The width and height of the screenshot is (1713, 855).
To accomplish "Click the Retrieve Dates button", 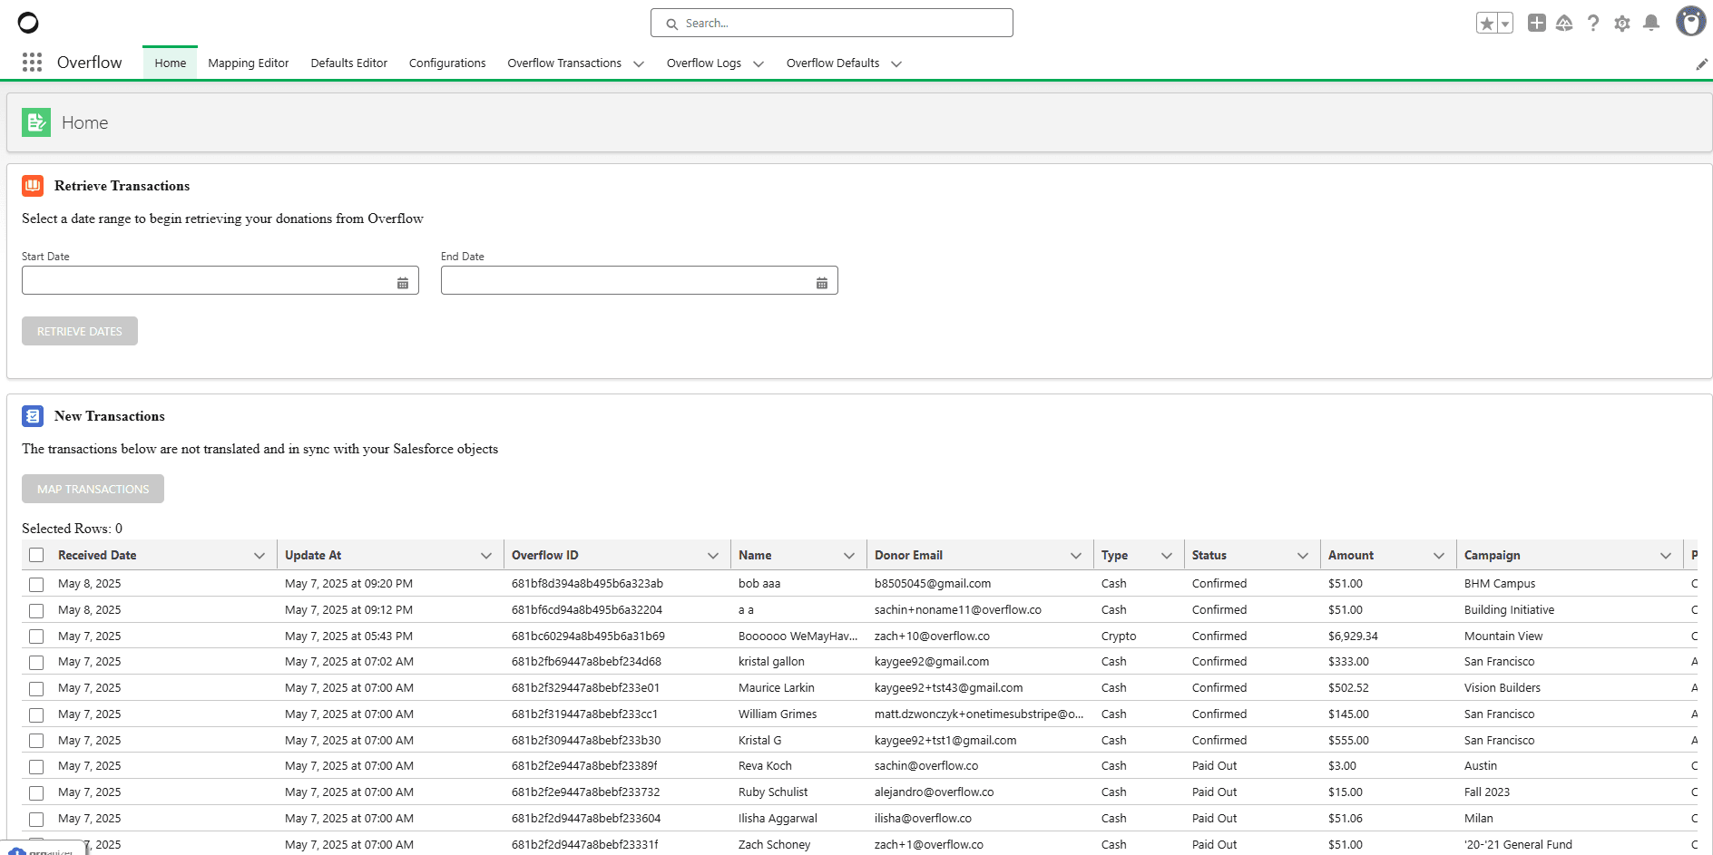I will (80, 331).
